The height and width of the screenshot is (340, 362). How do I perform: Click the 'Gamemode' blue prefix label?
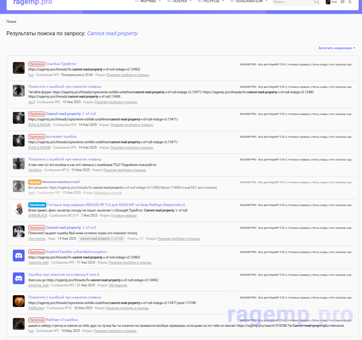tap(37, 205)
